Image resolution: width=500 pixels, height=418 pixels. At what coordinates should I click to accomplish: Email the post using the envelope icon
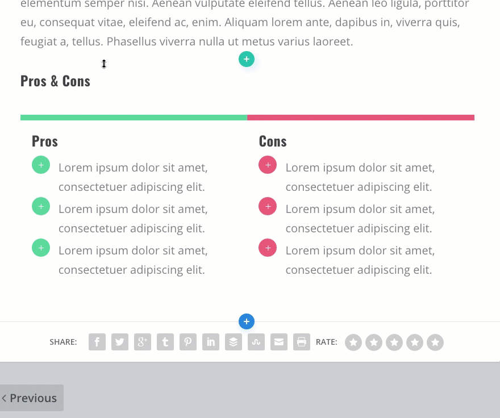click(279, 342)
